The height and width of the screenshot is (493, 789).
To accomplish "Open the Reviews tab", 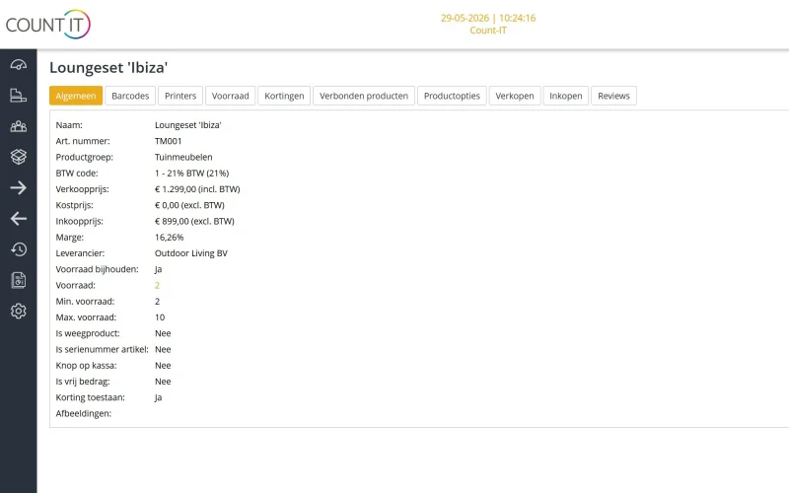I will tap(613, 96).
